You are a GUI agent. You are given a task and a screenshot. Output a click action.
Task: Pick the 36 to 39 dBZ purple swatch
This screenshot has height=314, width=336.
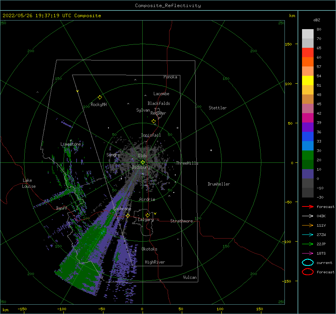click(308, 127)
